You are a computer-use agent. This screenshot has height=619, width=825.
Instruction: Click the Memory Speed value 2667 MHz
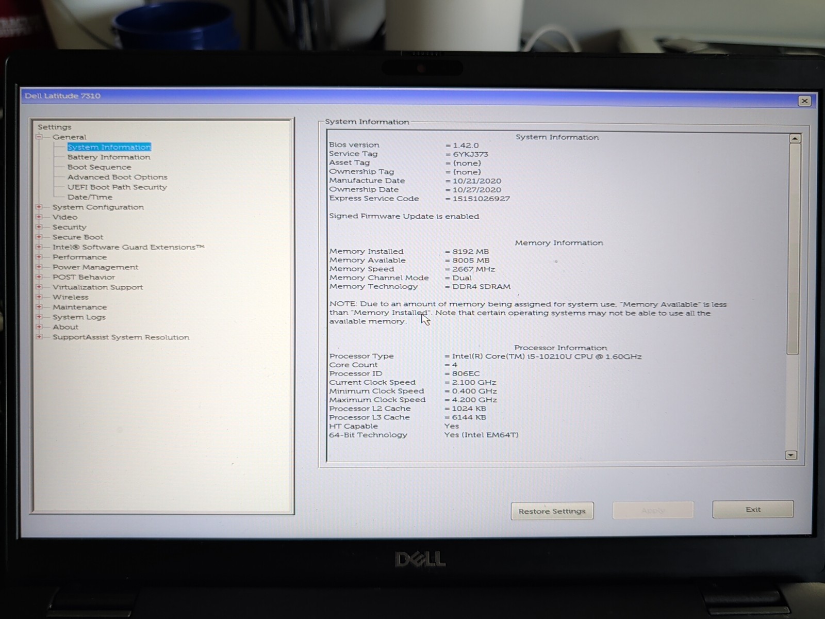[x=473, y=269]
